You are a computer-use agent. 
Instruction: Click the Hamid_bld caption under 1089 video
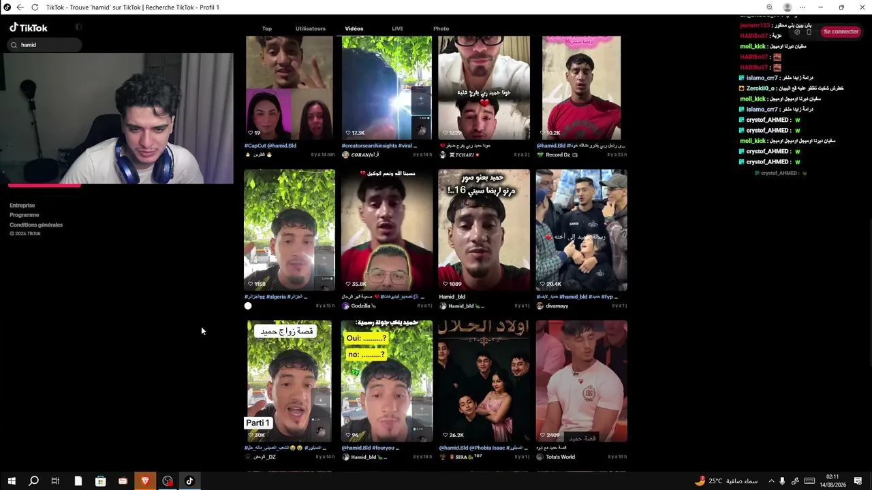click(452, 297)
